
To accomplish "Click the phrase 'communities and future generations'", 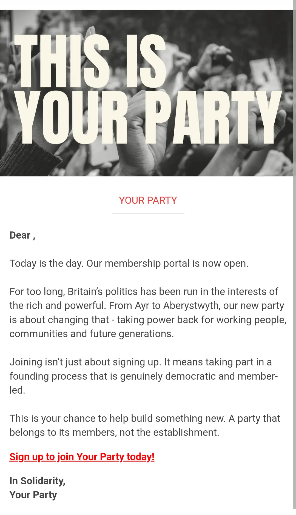I will pyautogui.click(x=91, y=334).
